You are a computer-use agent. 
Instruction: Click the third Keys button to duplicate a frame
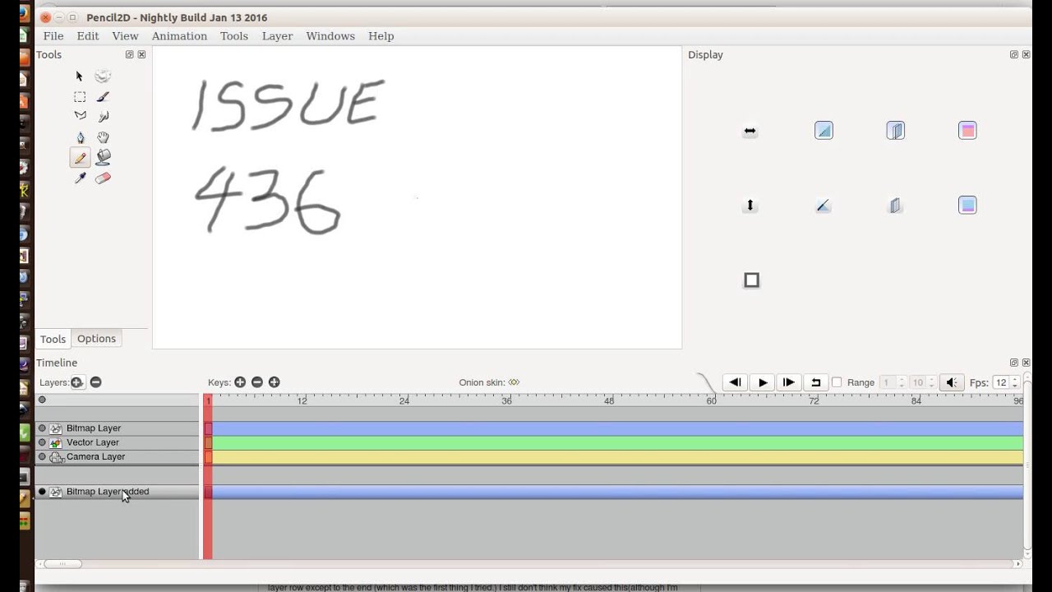point(275,382)
